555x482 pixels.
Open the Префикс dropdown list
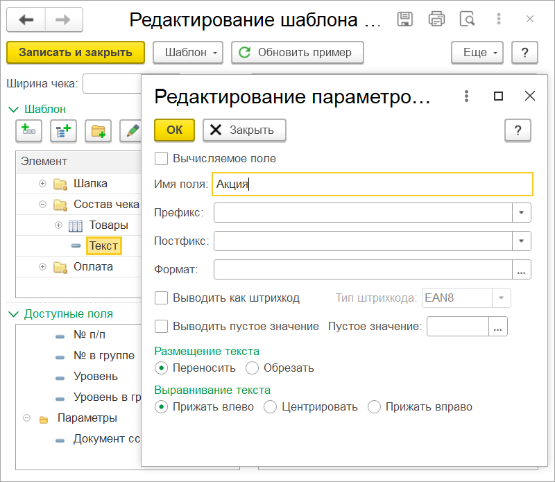coord(521,212)
